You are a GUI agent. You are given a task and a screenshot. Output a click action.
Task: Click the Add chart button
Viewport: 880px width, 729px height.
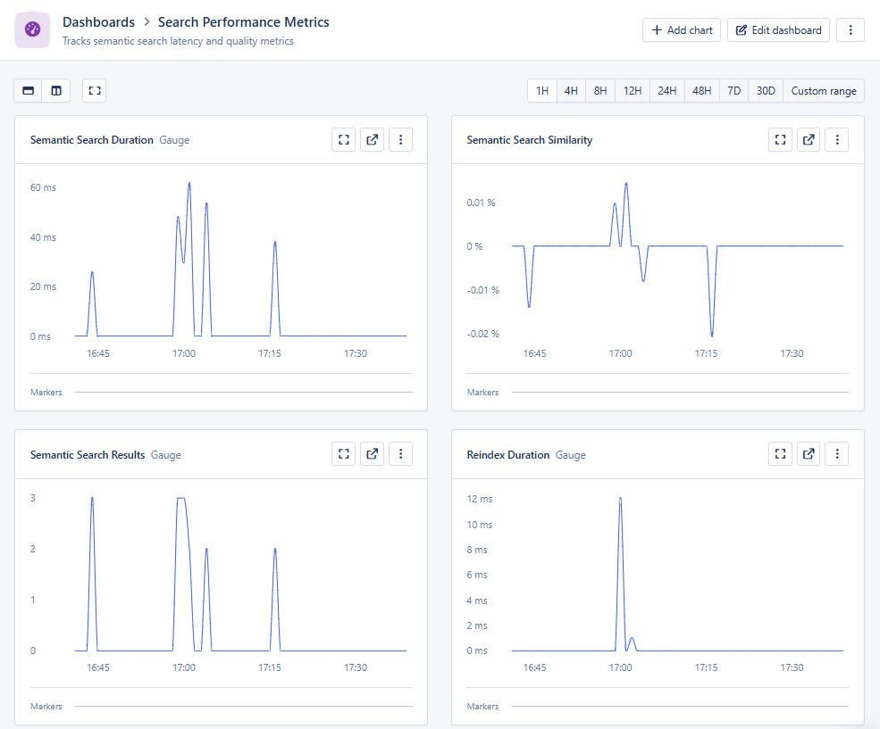coord(681,29)
